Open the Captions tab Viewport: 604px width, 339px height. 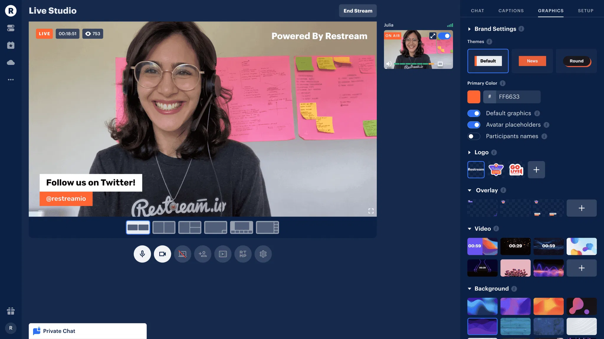coord(511,11)
